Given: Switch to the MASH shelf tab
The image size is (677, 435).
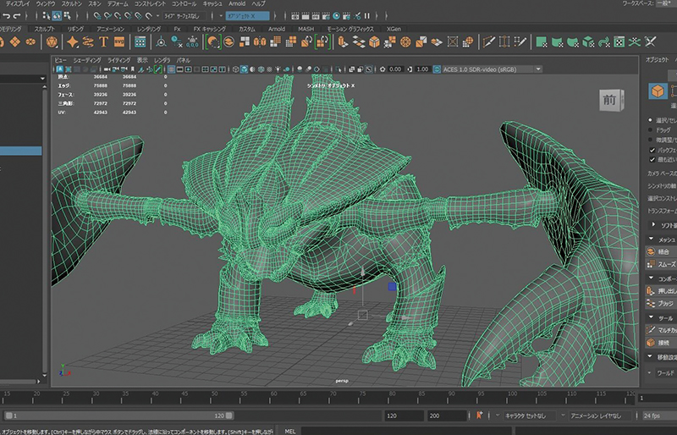Looking at the screenshot, I should click(305, 28).
